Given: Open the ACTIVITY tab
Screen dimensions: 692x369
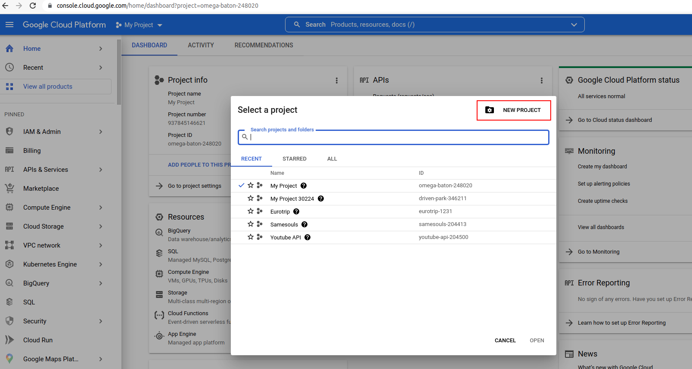Looking at the screenshot, I should coord(201,45).
